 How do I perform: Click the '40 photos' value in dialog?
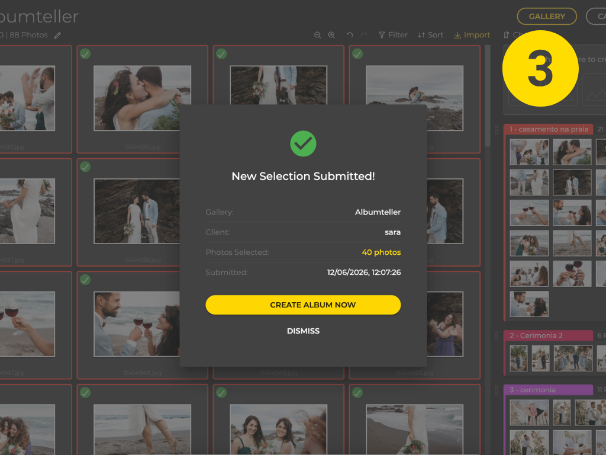pos(381,252)
